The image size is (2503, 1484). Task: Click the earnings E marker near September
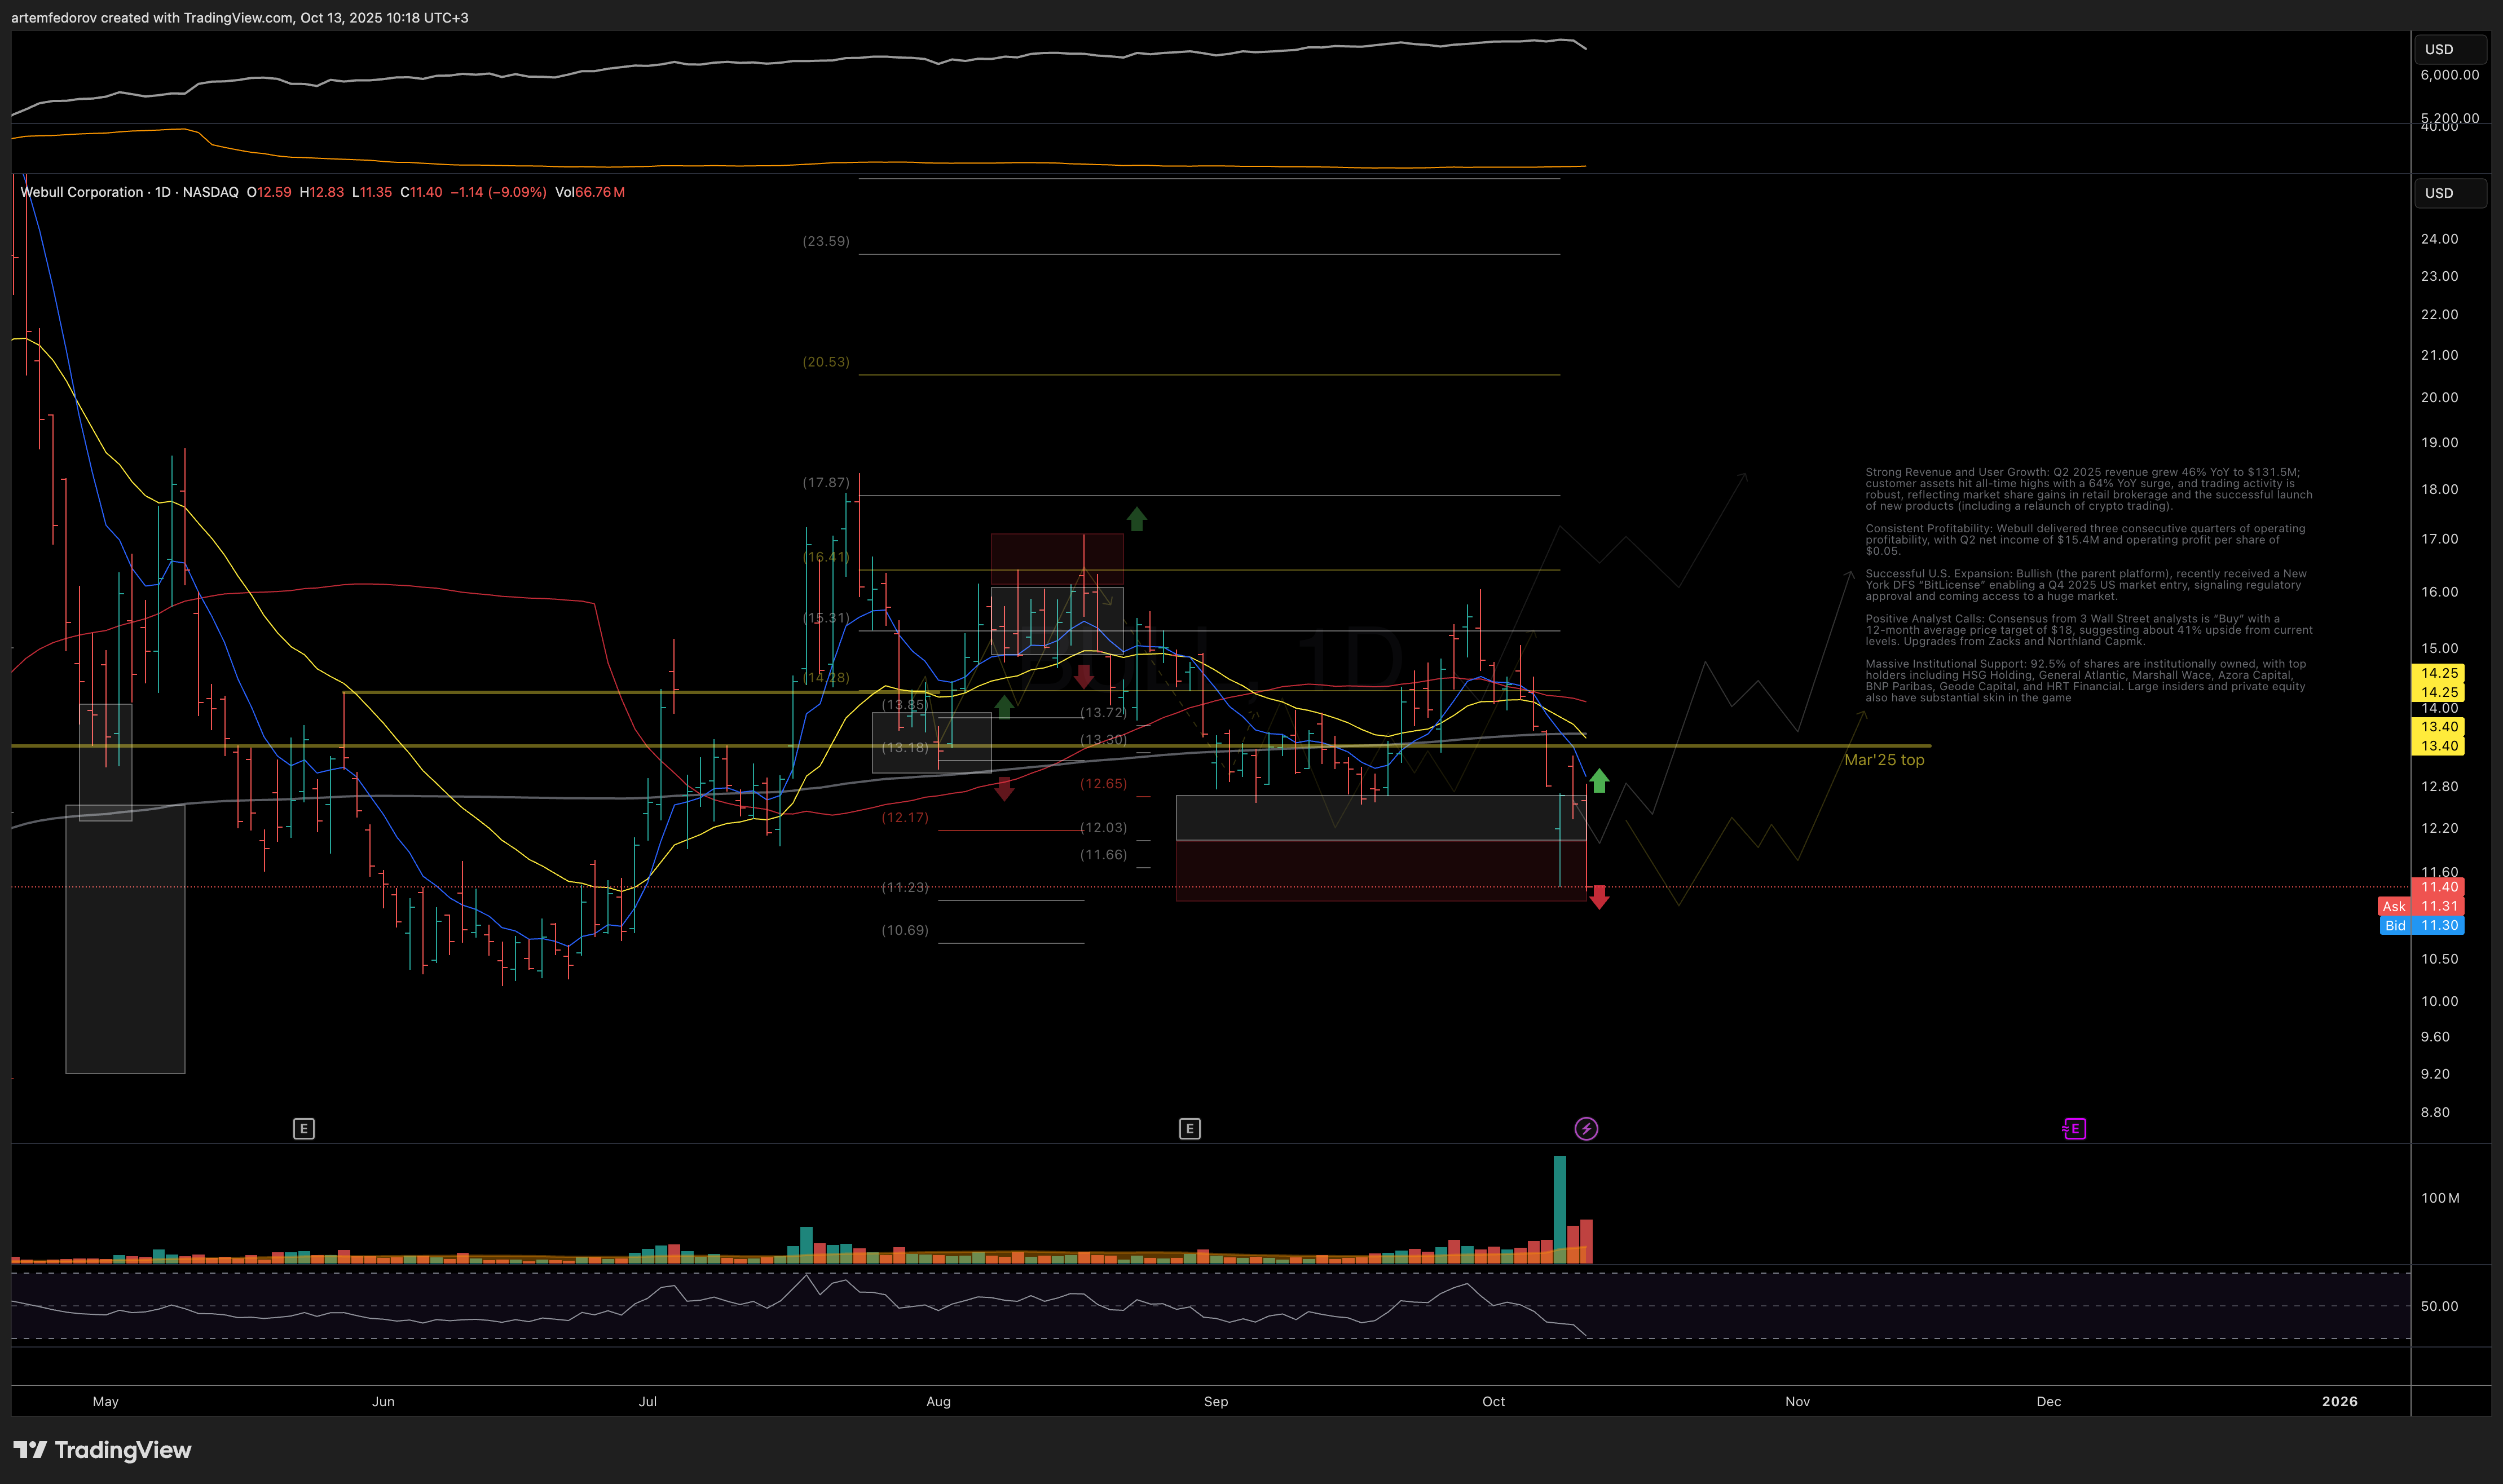click(1189, 1129)
